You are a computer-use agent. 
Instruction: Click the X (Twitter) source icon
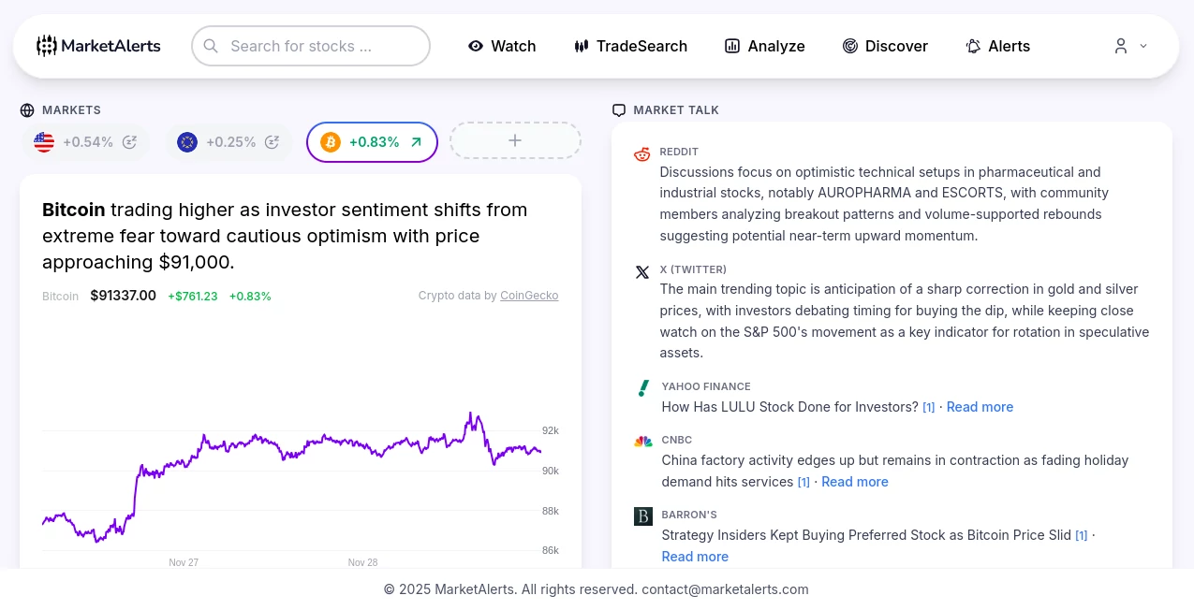[642, 272]
